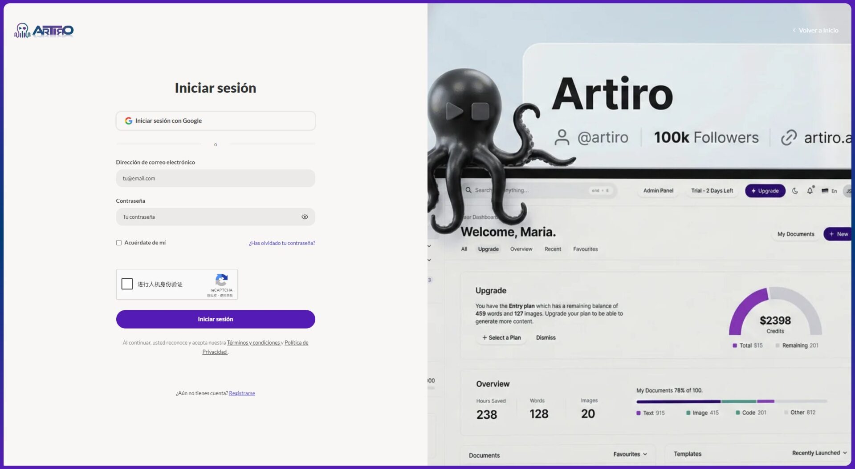Open the Recently Launched templates dropdown
855x469 pixels.
pos(819,453)
